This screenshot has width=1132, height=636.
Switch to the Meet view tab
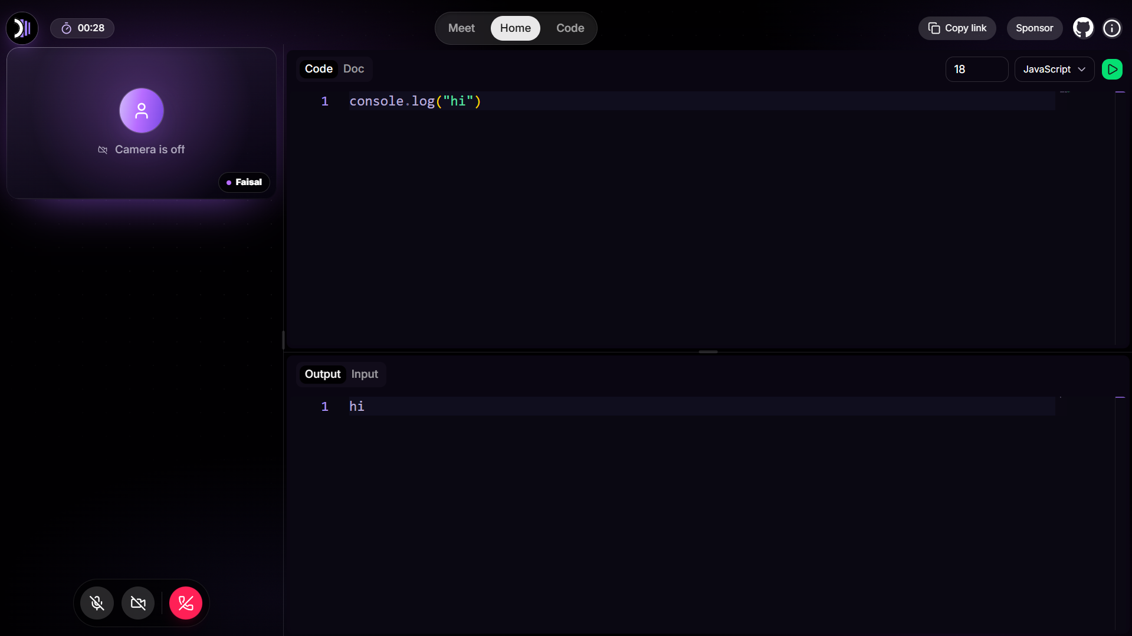(x=461, y=28)
